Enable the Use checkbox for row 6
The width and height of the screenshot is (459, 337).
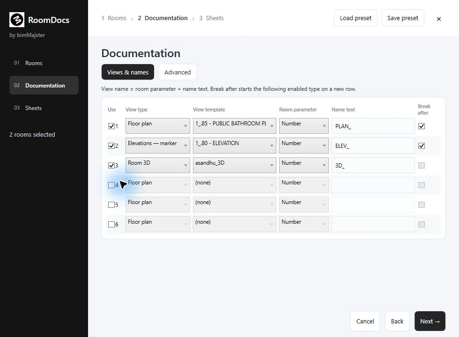coord(111,224)
